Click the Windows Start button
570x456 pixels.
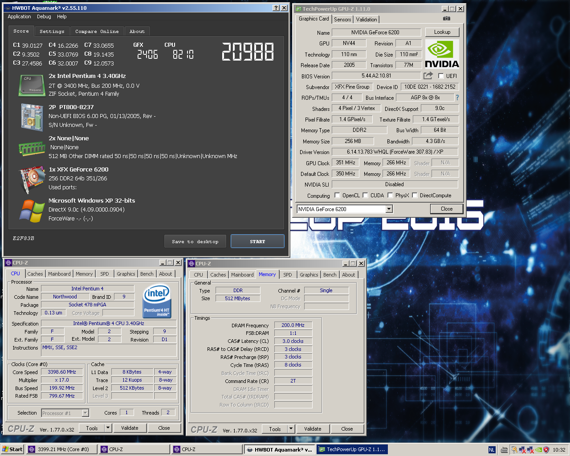coord(12,449)
